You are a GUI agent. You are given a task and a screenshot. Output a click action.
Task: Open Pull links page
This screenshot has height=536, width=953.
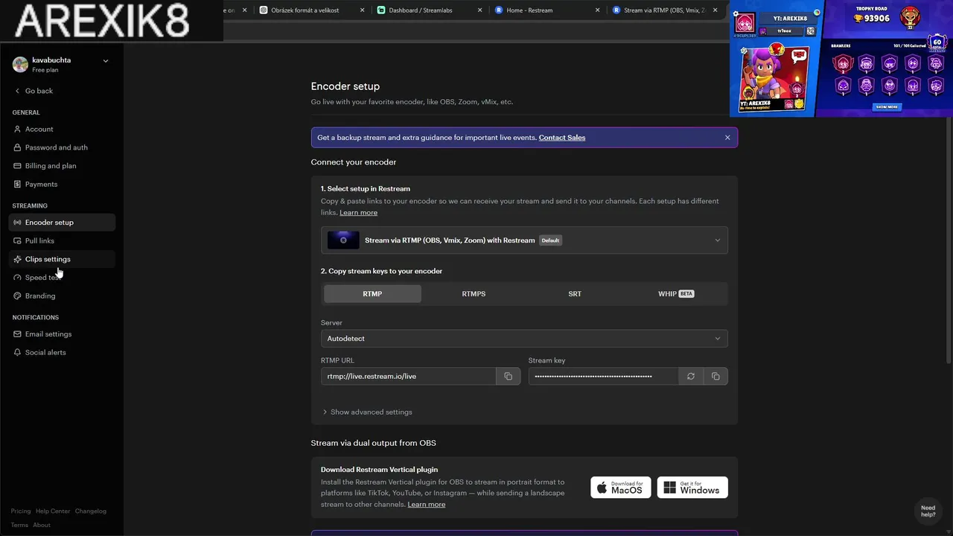(62, 240)
